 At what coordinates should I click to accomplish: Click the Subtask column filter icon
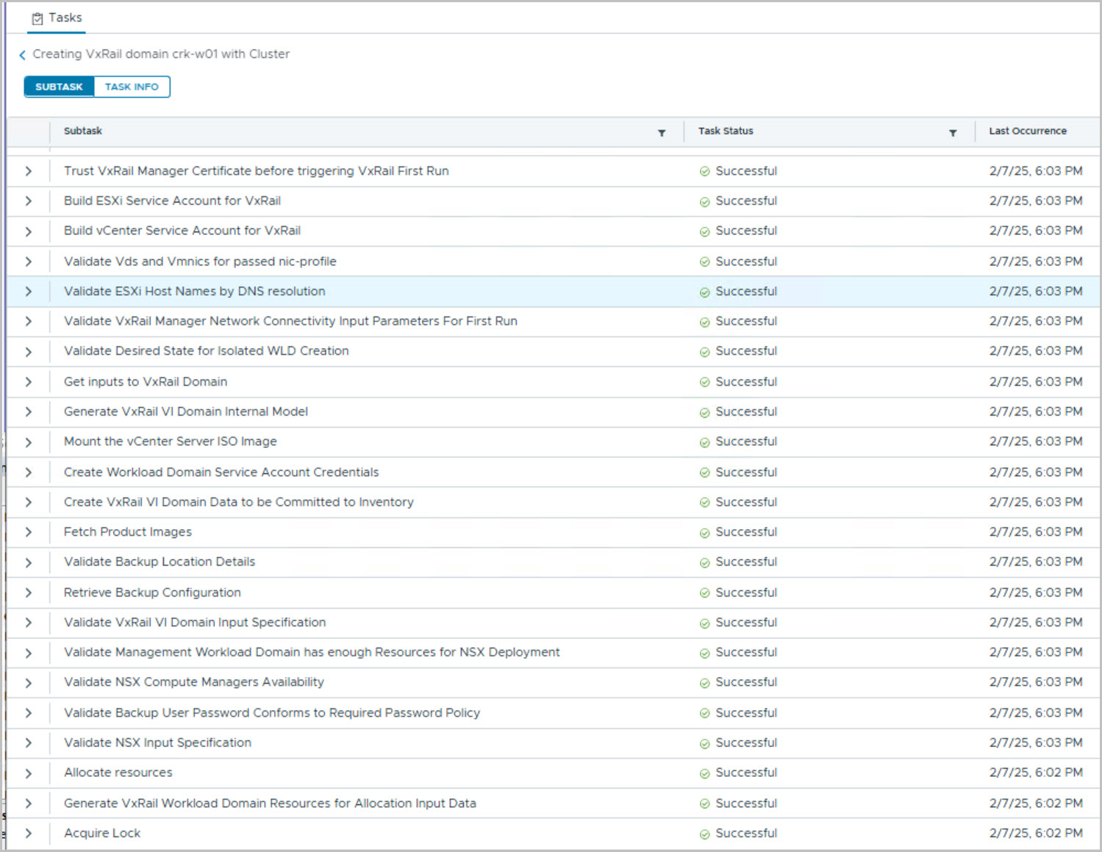tap(662, 133)
